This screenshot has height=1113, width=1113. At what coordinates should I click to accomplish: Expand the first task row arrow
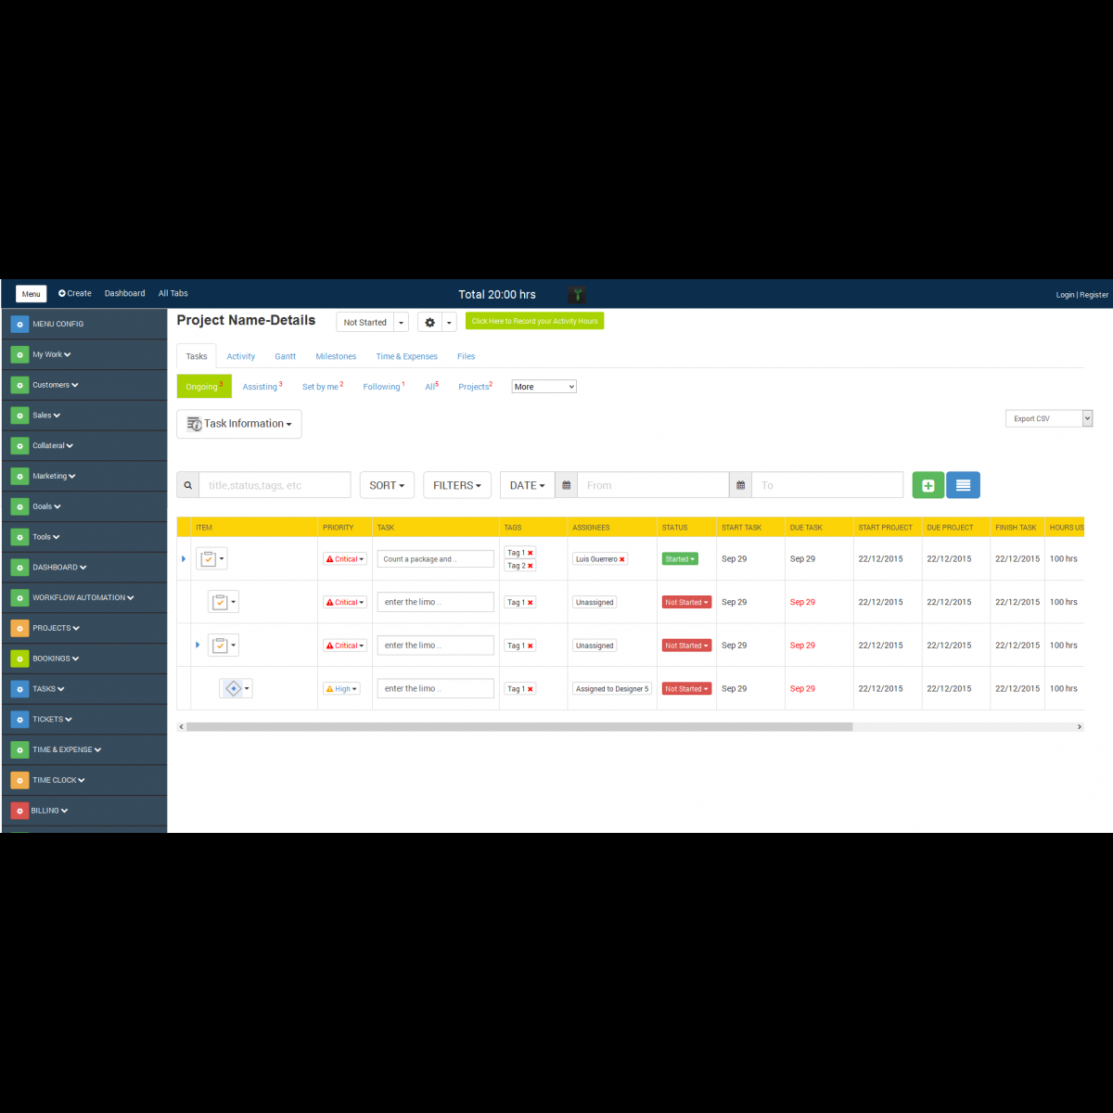184,559
